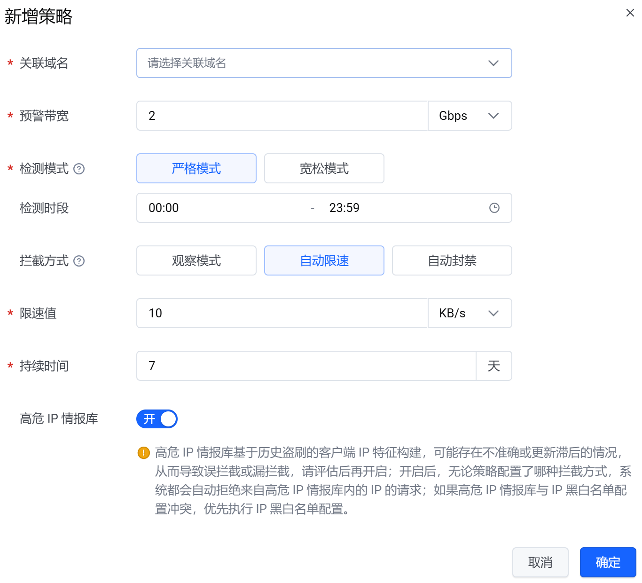Expand the Gbps bandwidth unit dropdown
The image size is (642, 583).
pos(470,116)
